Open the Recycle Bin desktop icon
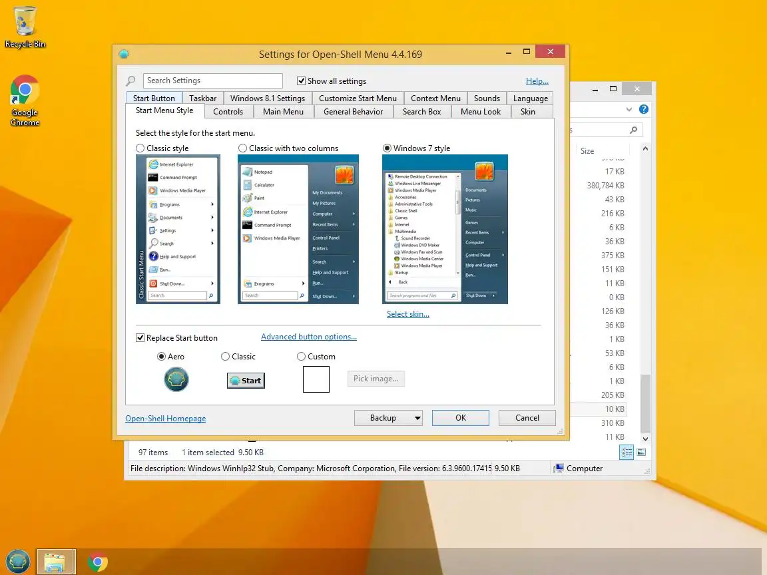767x575 pixels. (x=25, y=27)
